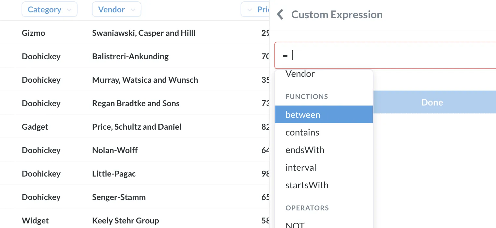Click Doohickey in the Regan Bradtke row
496x228 pixels.
tap(41, 103)
